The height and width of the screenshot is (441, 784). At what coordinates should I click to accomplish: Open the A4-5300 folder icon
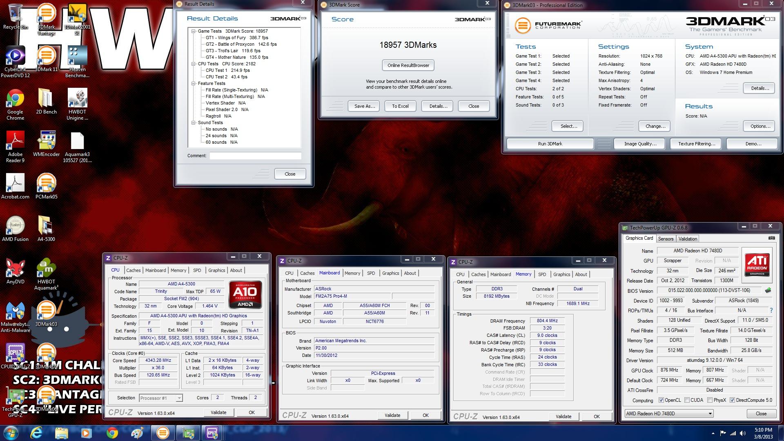tap(46, 229)
